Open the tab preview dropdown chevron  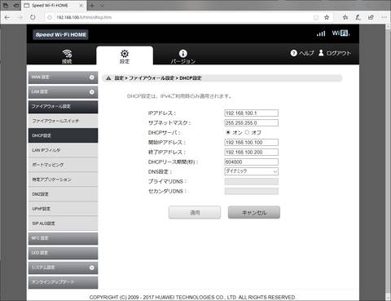coord(103,6)
